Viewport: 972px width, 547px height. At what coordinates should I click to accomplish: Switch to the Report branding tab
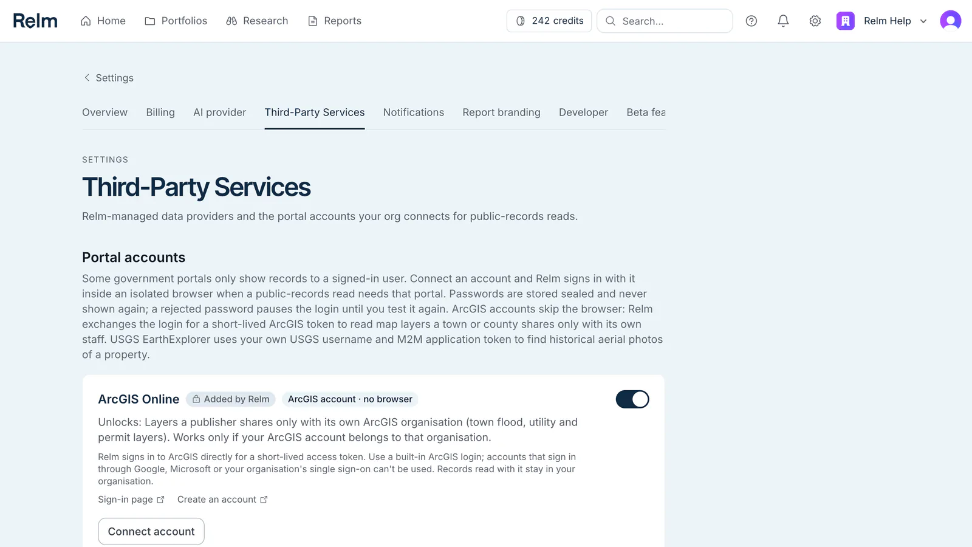(502, 112)
